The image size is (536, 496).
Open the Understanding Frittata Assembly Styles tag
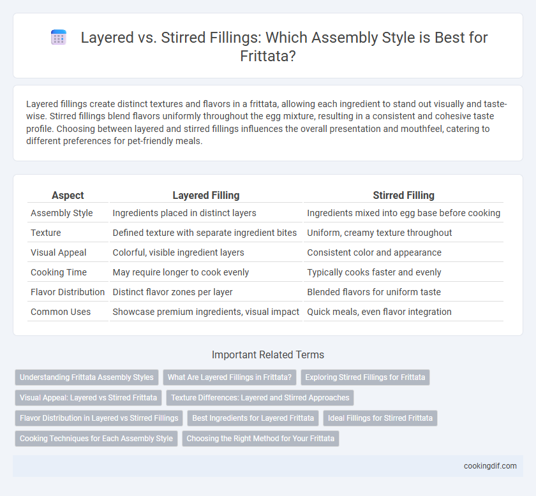(x=87, y=377)
